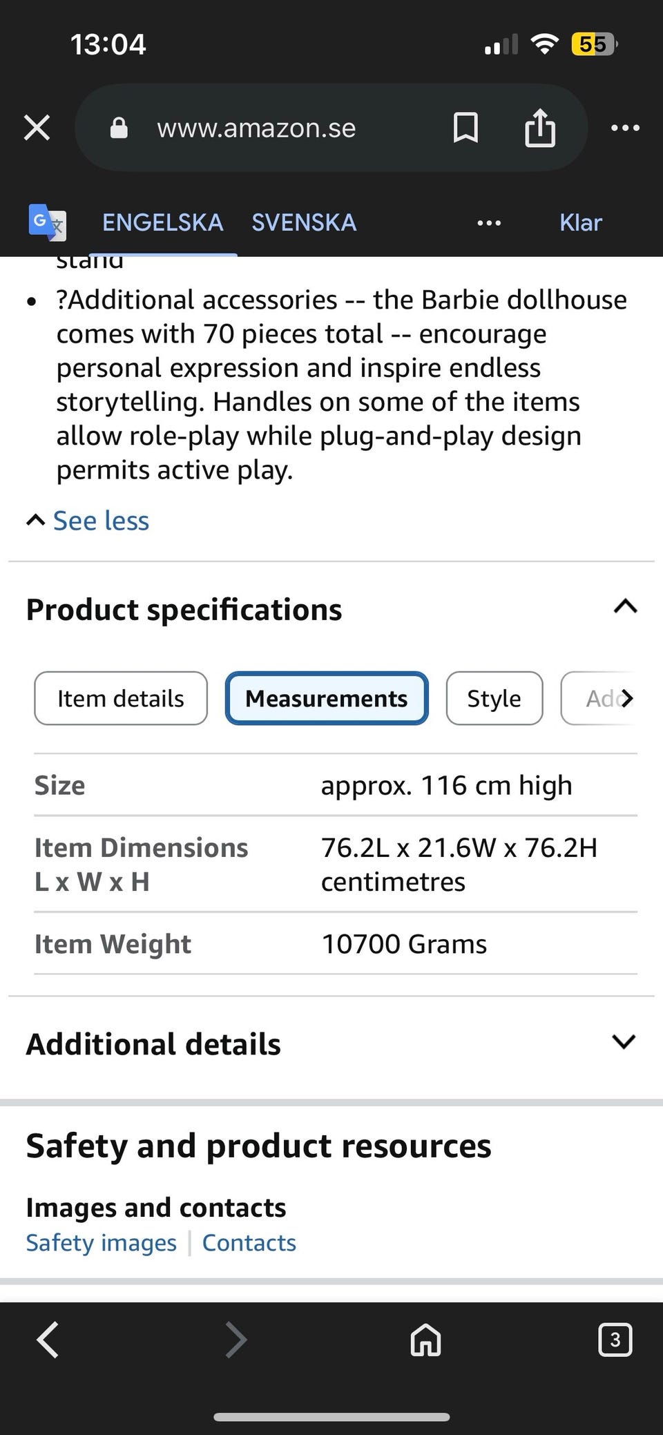The image size is (663, 1435).
Task: Tap Klar to dismiss translate bar
Action: pos(580,222)
